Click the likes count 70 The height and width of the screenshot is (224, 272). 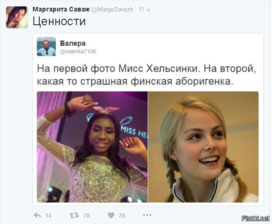(x=122, y=216)
